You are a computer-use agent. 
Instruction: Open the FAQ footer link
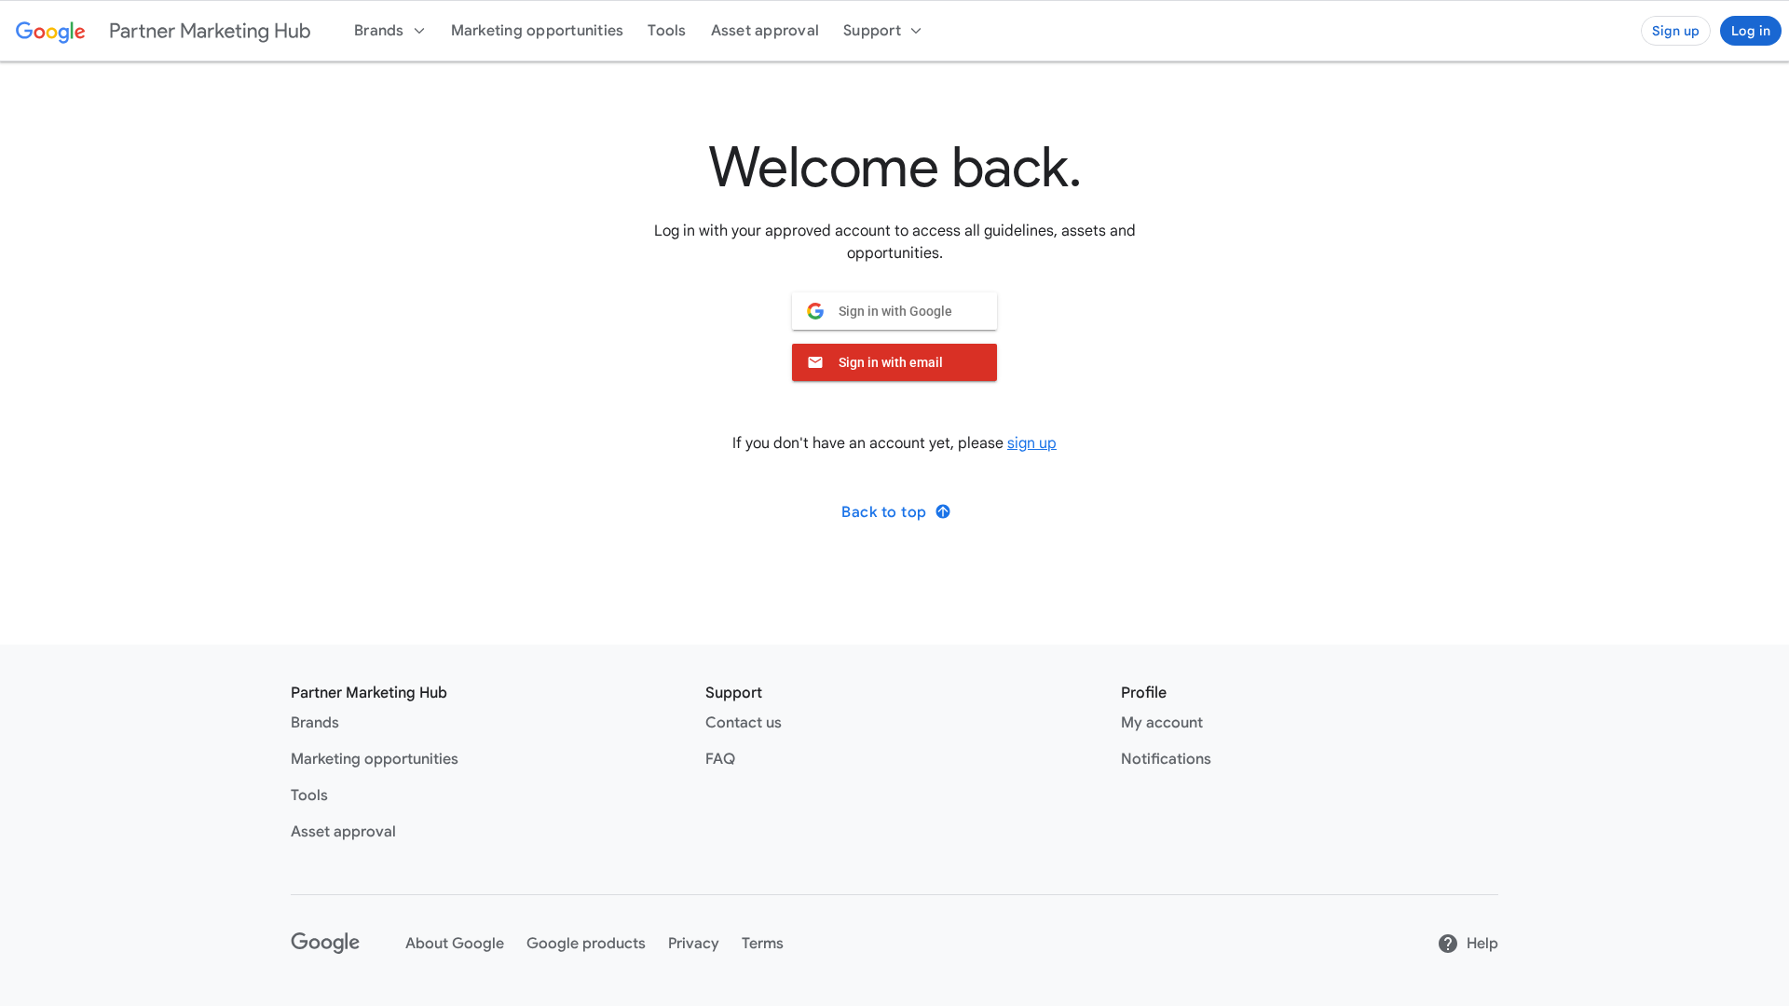pos(720,759)
